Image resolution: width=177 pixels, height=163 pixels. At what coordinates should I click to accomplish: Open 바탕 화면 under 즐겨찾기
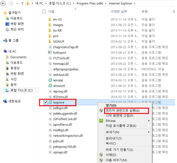[x=17, y=24]
